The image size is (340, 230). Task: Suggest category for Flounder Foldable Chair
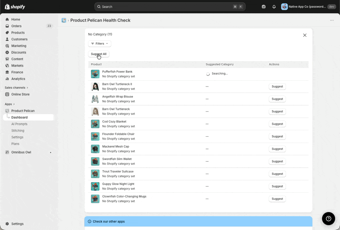278,137
